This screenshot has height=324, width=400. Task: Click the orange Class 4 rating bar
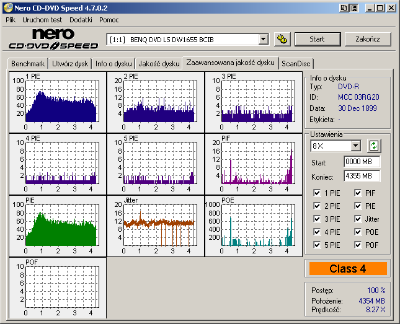coord(348,269)
